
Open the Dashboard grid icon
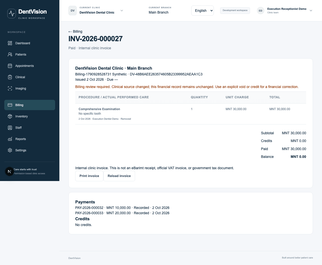pos(10,43)
